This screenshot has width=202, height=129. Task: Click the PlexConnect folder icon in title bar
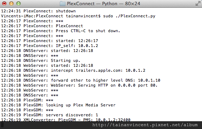[x=63, y=4]
